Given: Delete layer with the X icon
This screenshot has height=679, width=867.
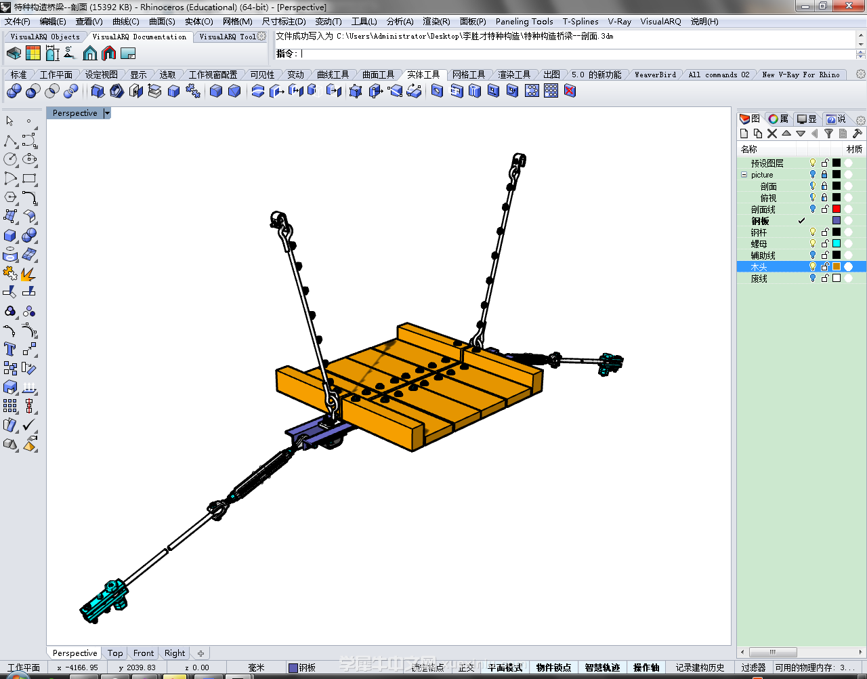Looking at the screenshot, I should pyautogui.click(x=772, y=133).
